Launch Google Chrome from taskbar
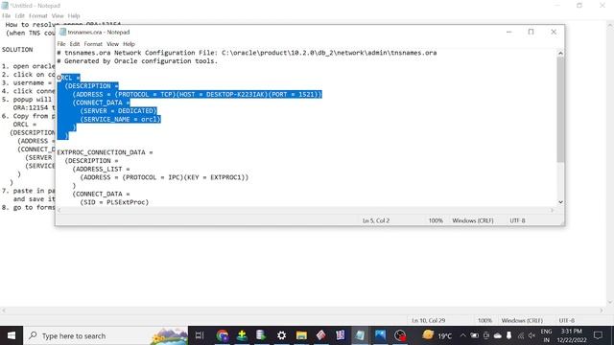 [x=222, y=335]
